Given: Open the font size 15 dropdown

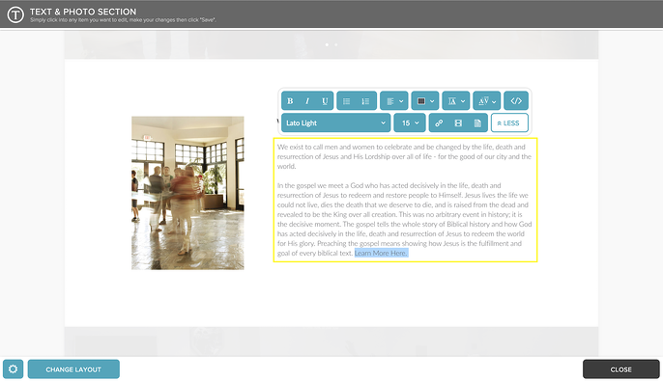Looking at the screenshot, I should click(410, 122).
